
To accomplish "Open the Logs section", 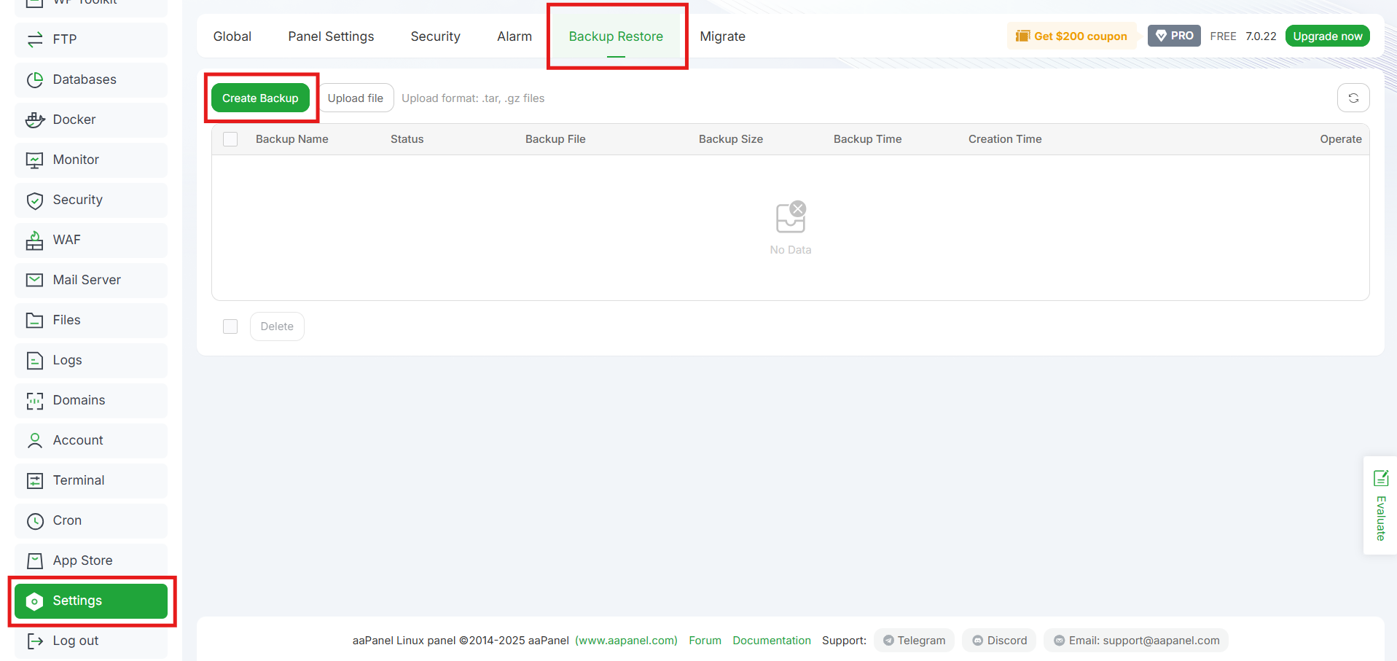I will (x=67, y=360).
